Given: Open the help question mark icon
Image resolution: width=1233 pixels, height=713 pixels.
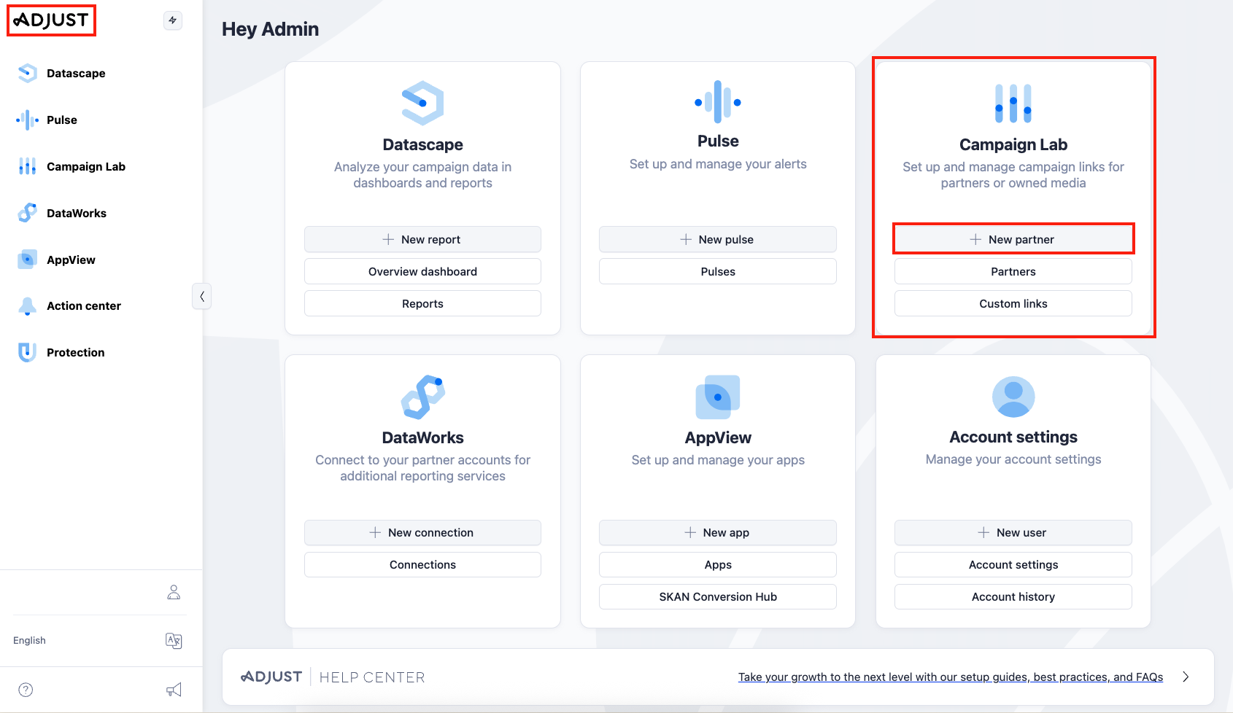Looking at the screenshot, I should (26, 690).
